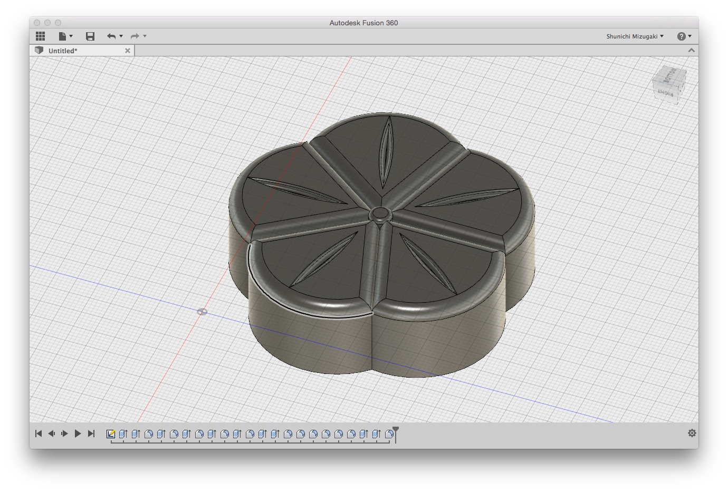Select the first Fillet feature in the timeline

pyautogui.click(x=149, y=434)
